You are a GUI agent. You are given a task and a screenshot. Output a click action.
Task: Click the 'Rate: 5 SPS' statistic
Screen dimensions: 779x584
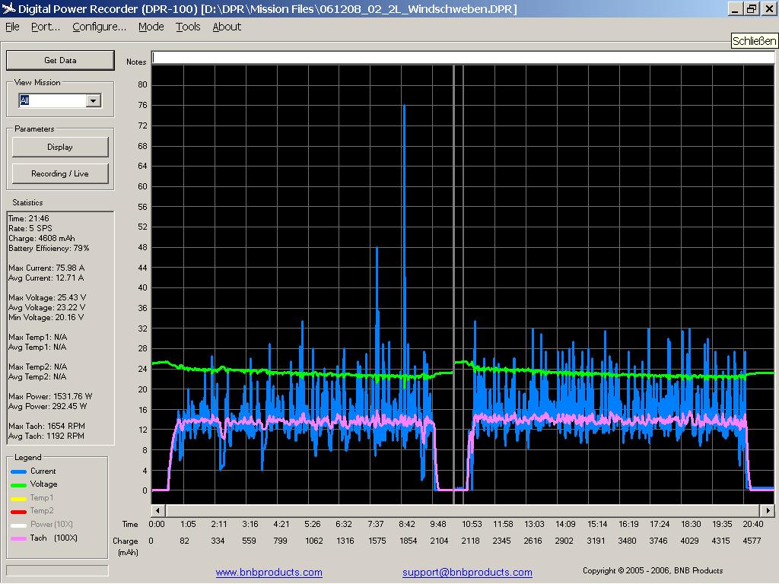[30, 228]
